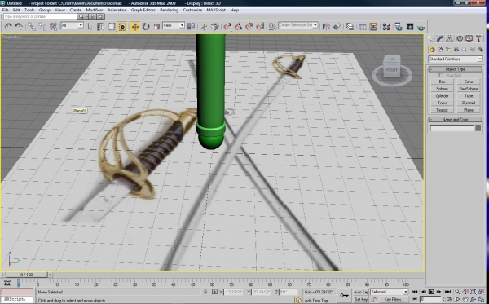Click the Align tool icon
Screen dimensions: 489x304
[337, 27]
